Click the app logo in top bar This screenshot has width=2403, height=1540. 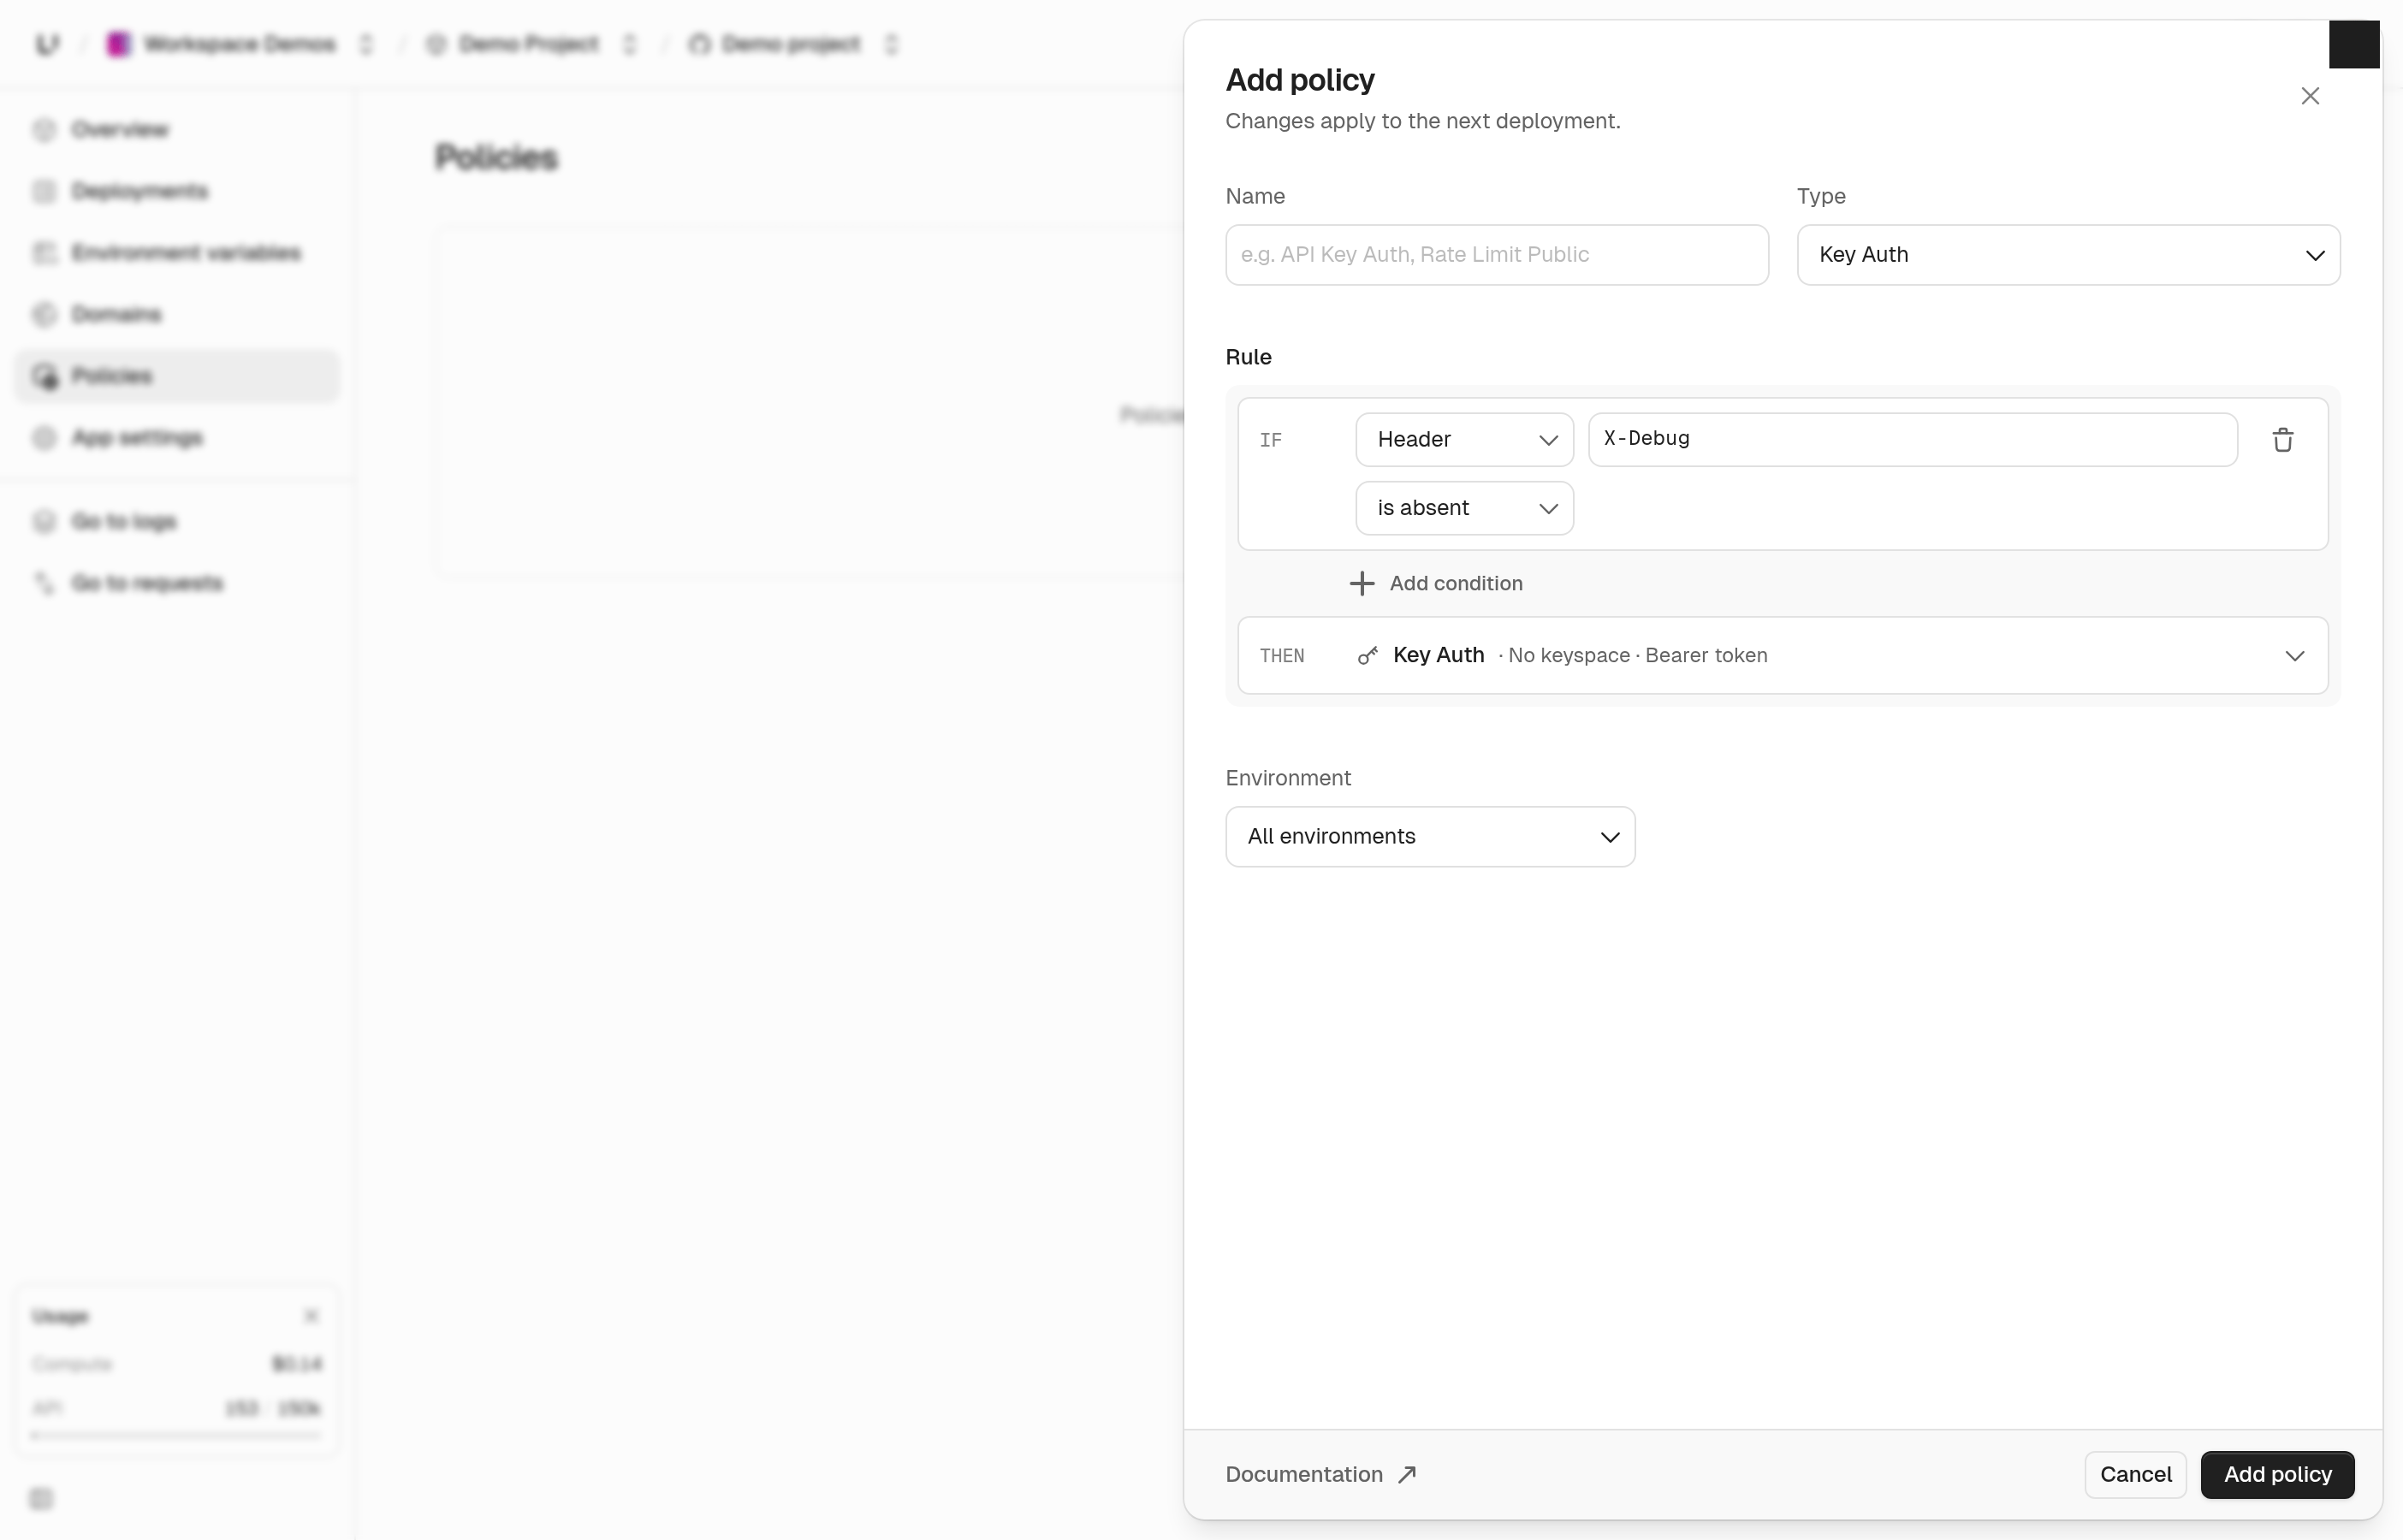point(47,44)
